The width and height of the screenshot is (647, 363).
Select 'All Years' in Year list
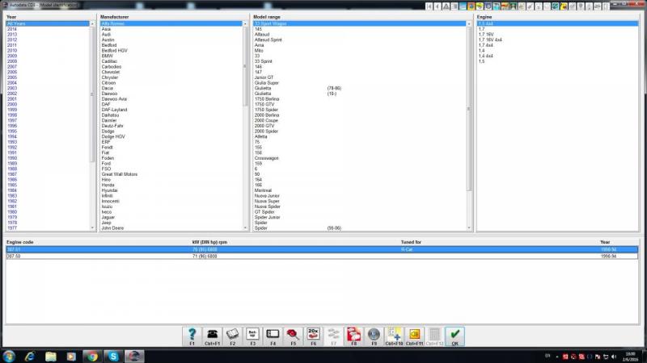point(48,24)
